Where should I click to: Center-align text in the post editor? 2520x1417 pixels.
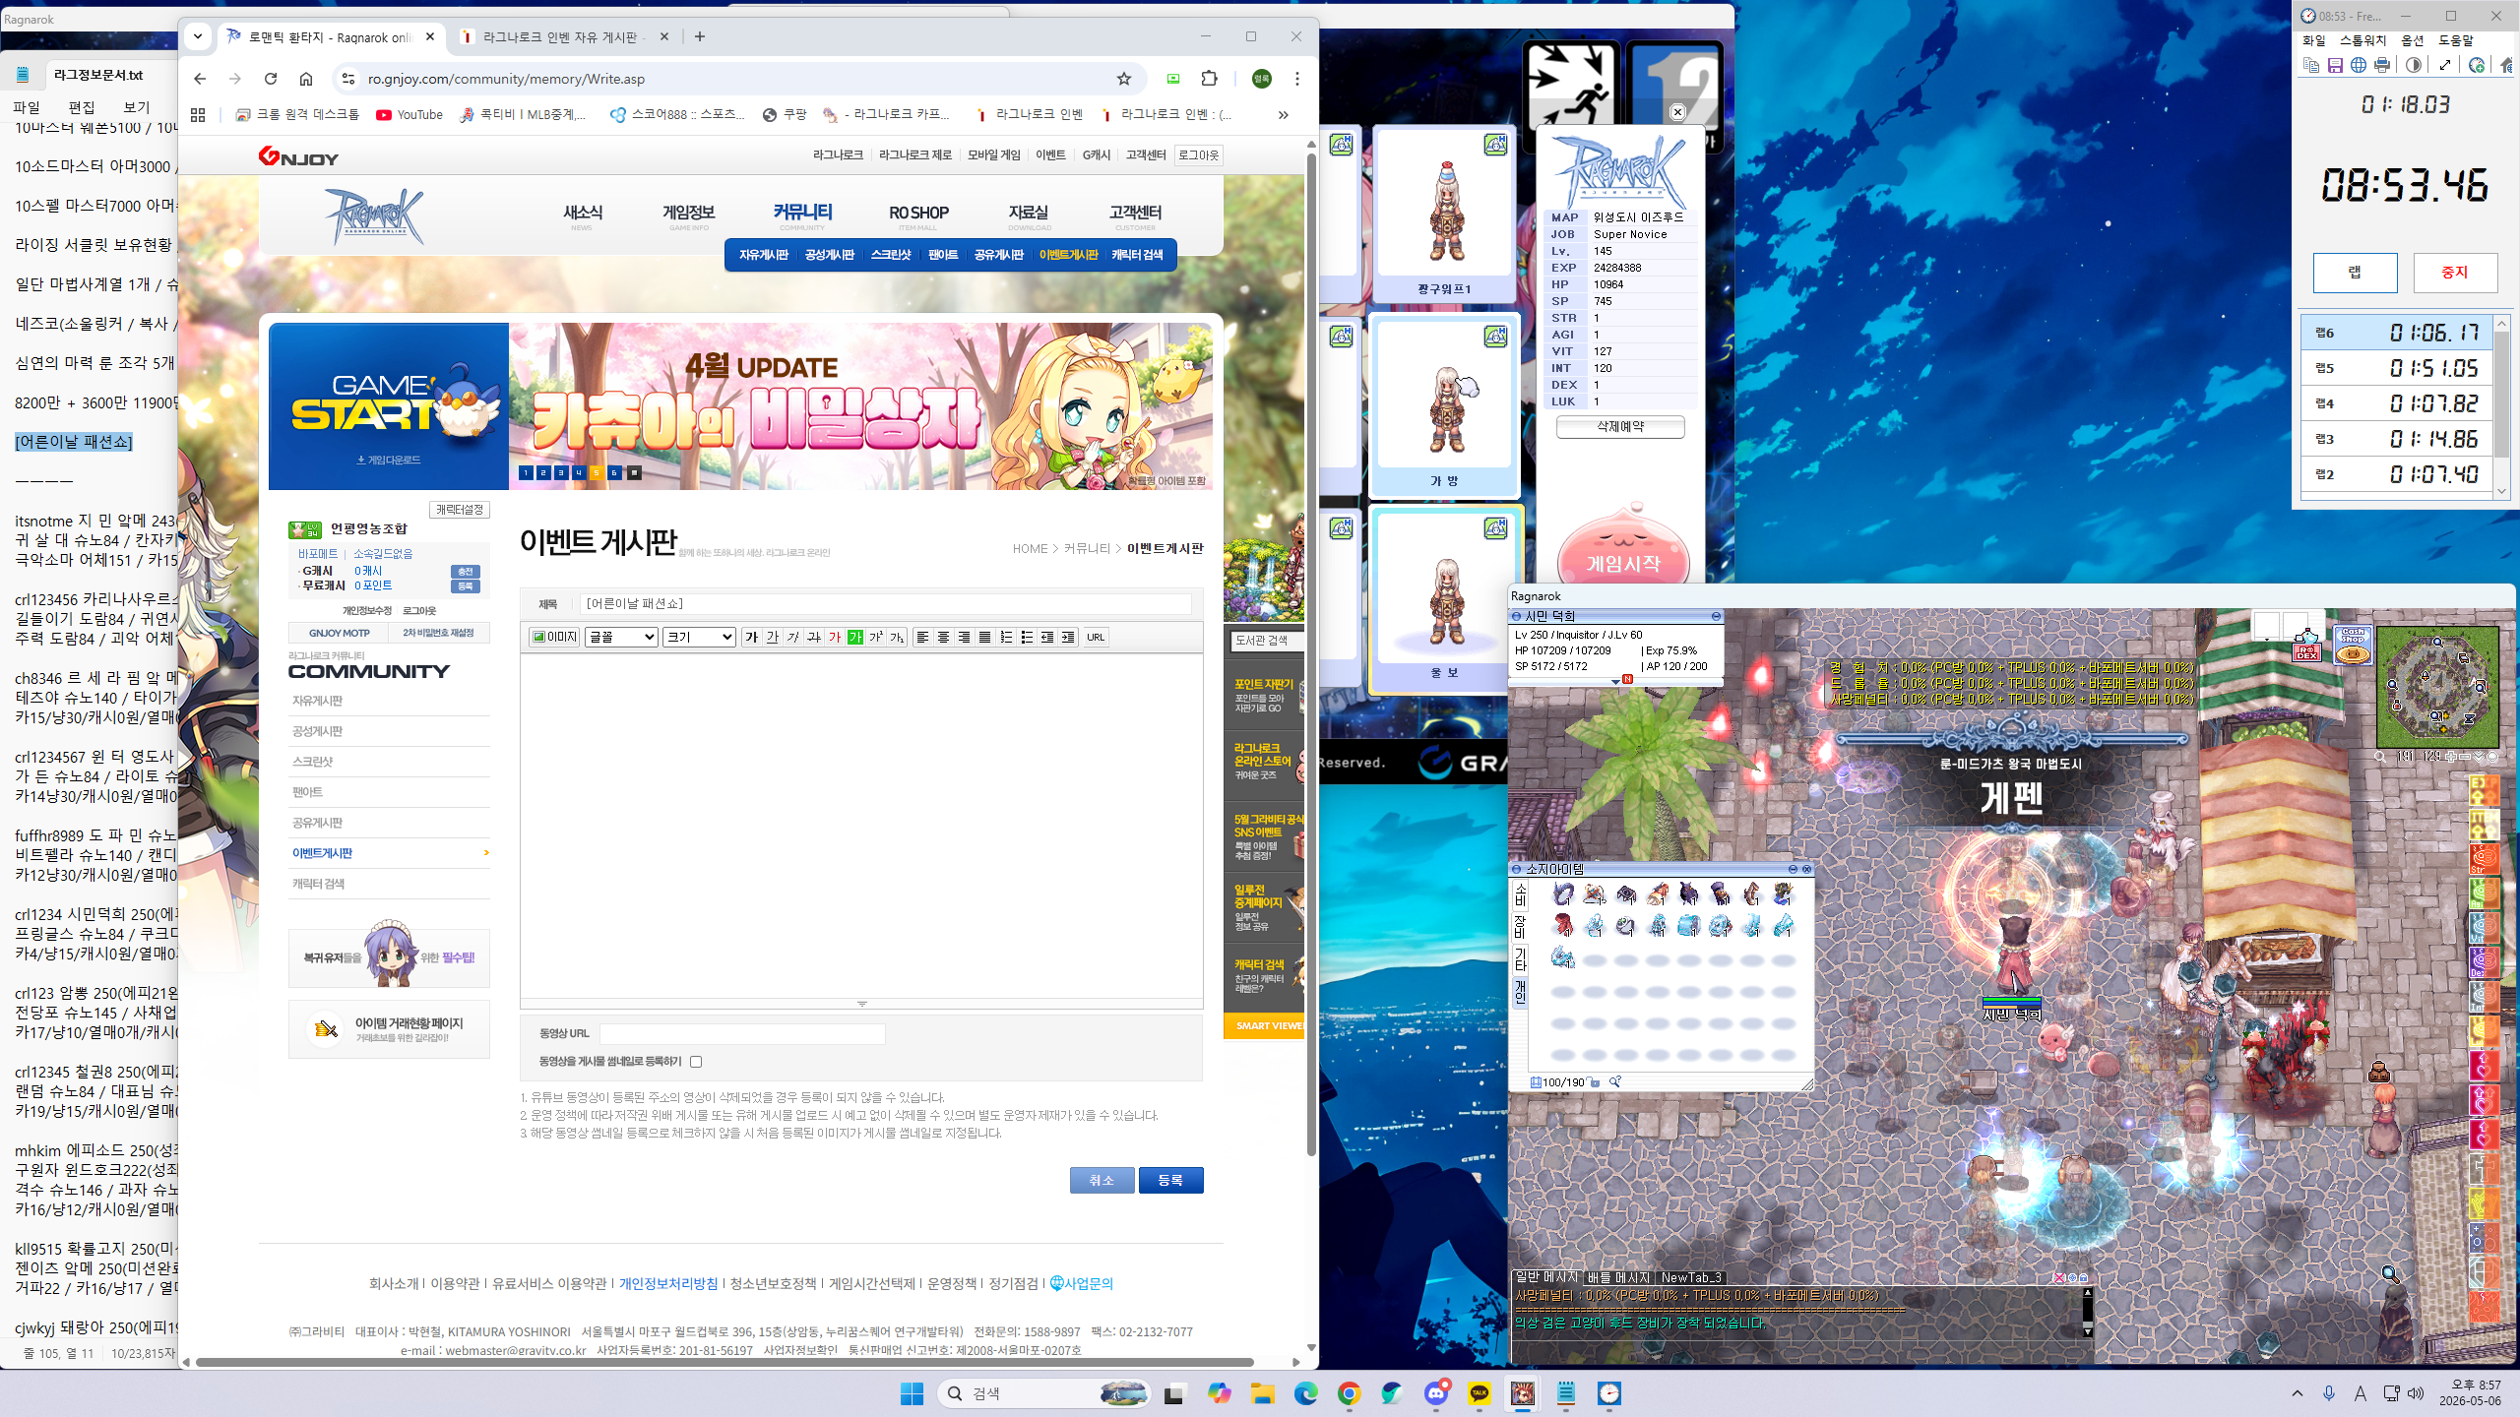click(943, 637)
